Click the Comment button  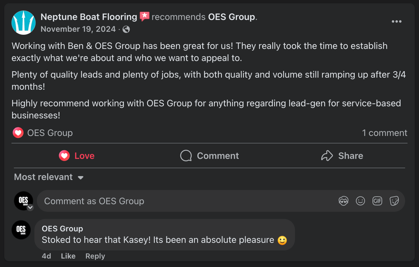pos(209,156)
